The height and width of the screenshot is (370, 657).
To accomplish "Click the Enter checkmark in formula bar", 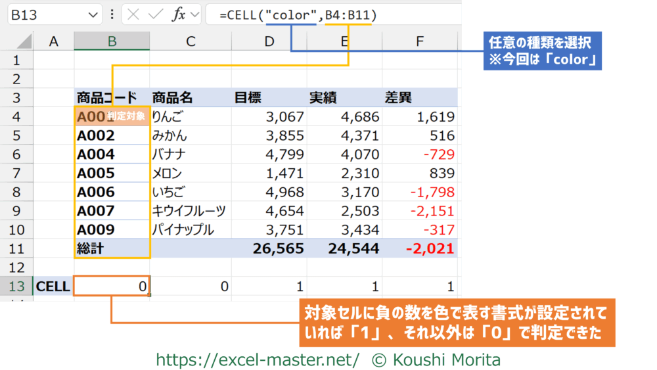I will pos(155,14).
